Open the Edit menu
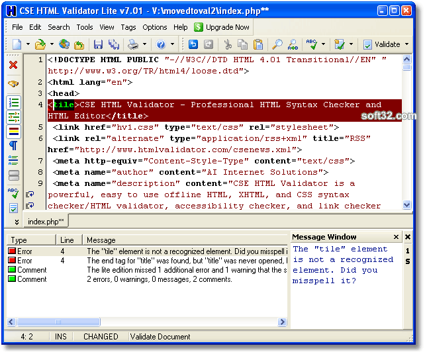Image resolution: width=425 pixels, height=354 pixels. coord(35,27)
